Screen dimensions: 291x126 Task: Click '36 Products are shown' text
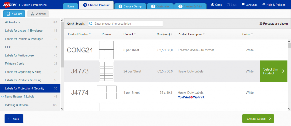click(x=274, y=24)
